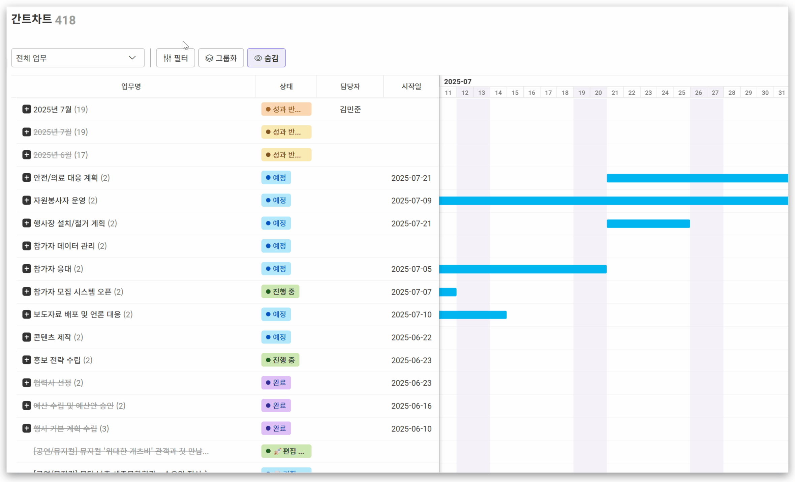Open the 필터 filter button
The height and width of the screenshot is (482, 795).
[x=175, y=58]
